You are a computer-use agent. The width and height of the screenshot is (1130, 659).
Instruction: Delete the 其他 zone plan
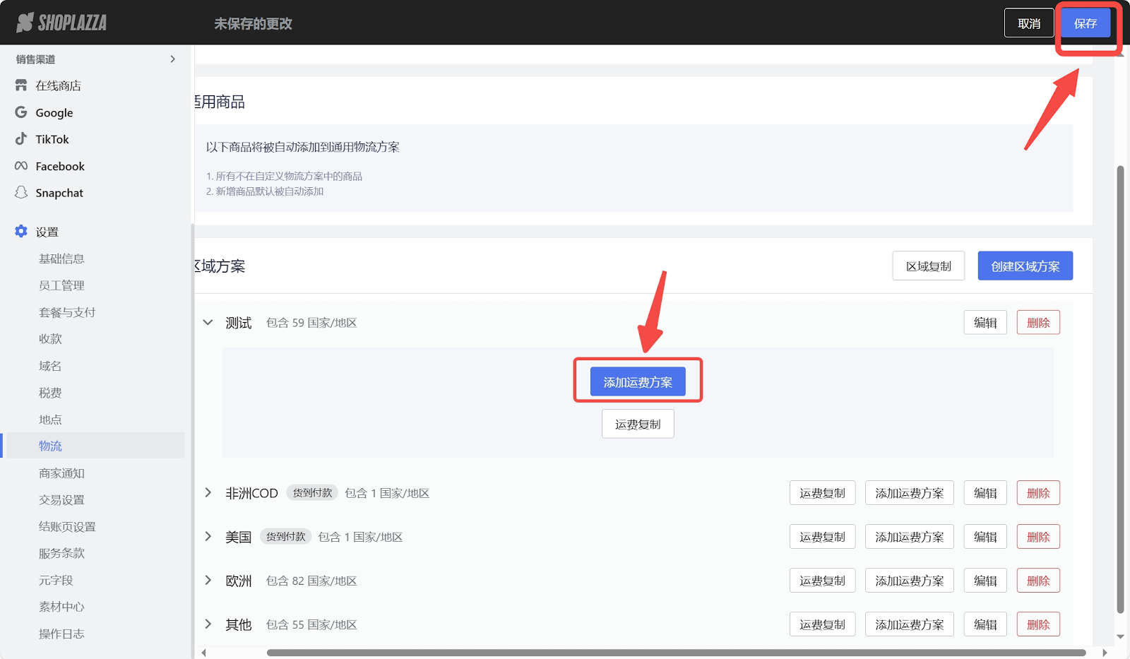pyautogui.click(x=1037, y=624)
